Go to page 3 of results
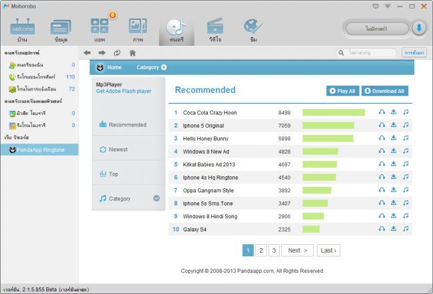The width and height of the screenshot is (433, 294). point(274,250)
